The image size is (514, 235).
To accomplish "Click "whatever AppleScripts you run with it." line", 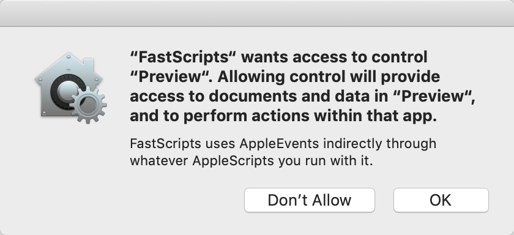I will [251, 161].
